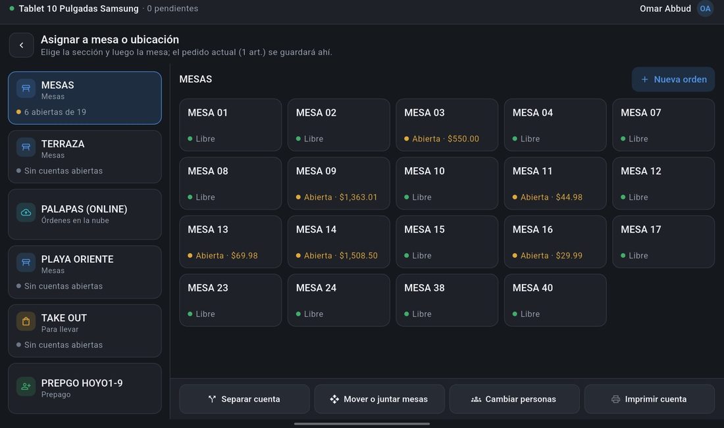
Task: Choose Separar cuenta
Action: click(x=244, y=399)
